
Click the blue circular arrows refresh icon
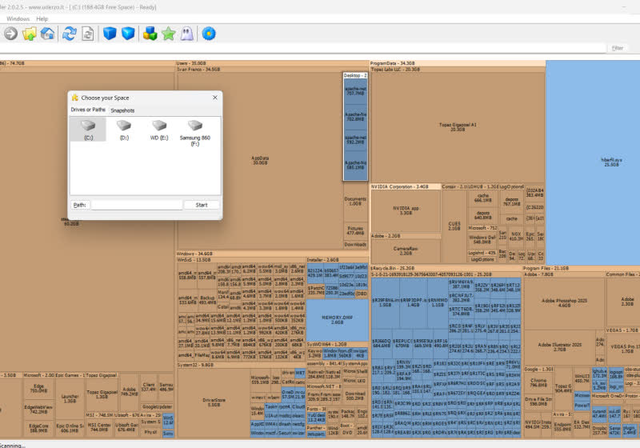click(x=70, y=34)
